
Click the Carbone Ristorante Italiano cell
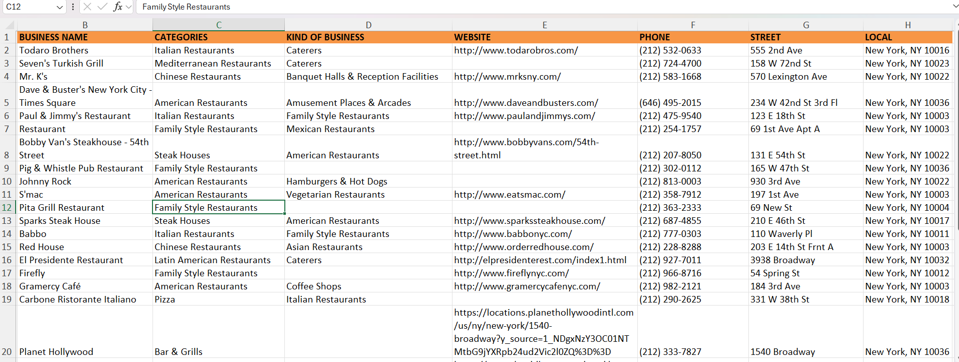pos(85,299)
